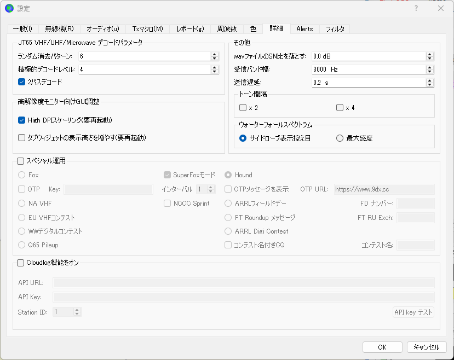The width and height of the screenshot is (454, 360).
Task: Decrease 積極的デコードレベル with down arrow
Action: tap(214, 71)
